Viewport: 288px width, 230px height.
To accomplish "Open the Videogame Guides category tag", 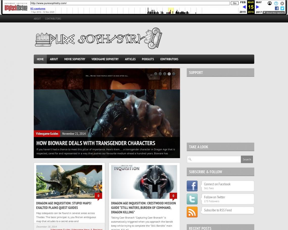I will point(47,133).
